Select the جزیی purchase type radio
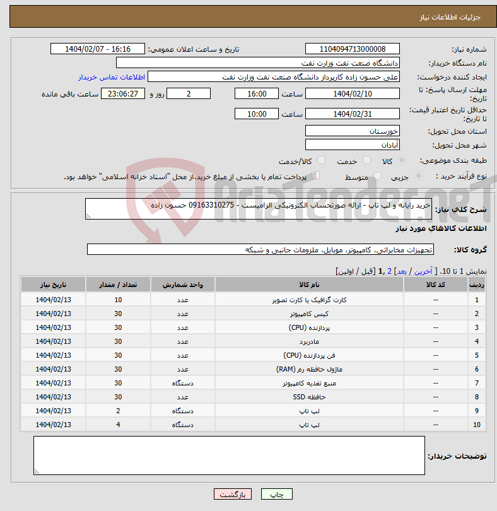Image resolution: width=497 pixels, height=511 pixels. 418,176
